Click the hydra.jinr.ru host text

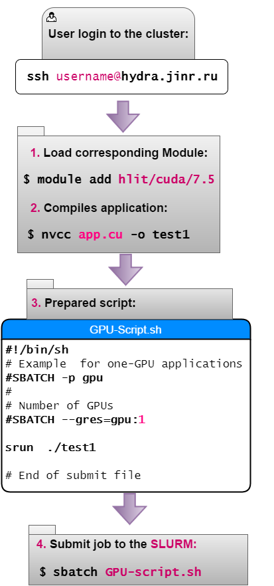click(169, 76)
